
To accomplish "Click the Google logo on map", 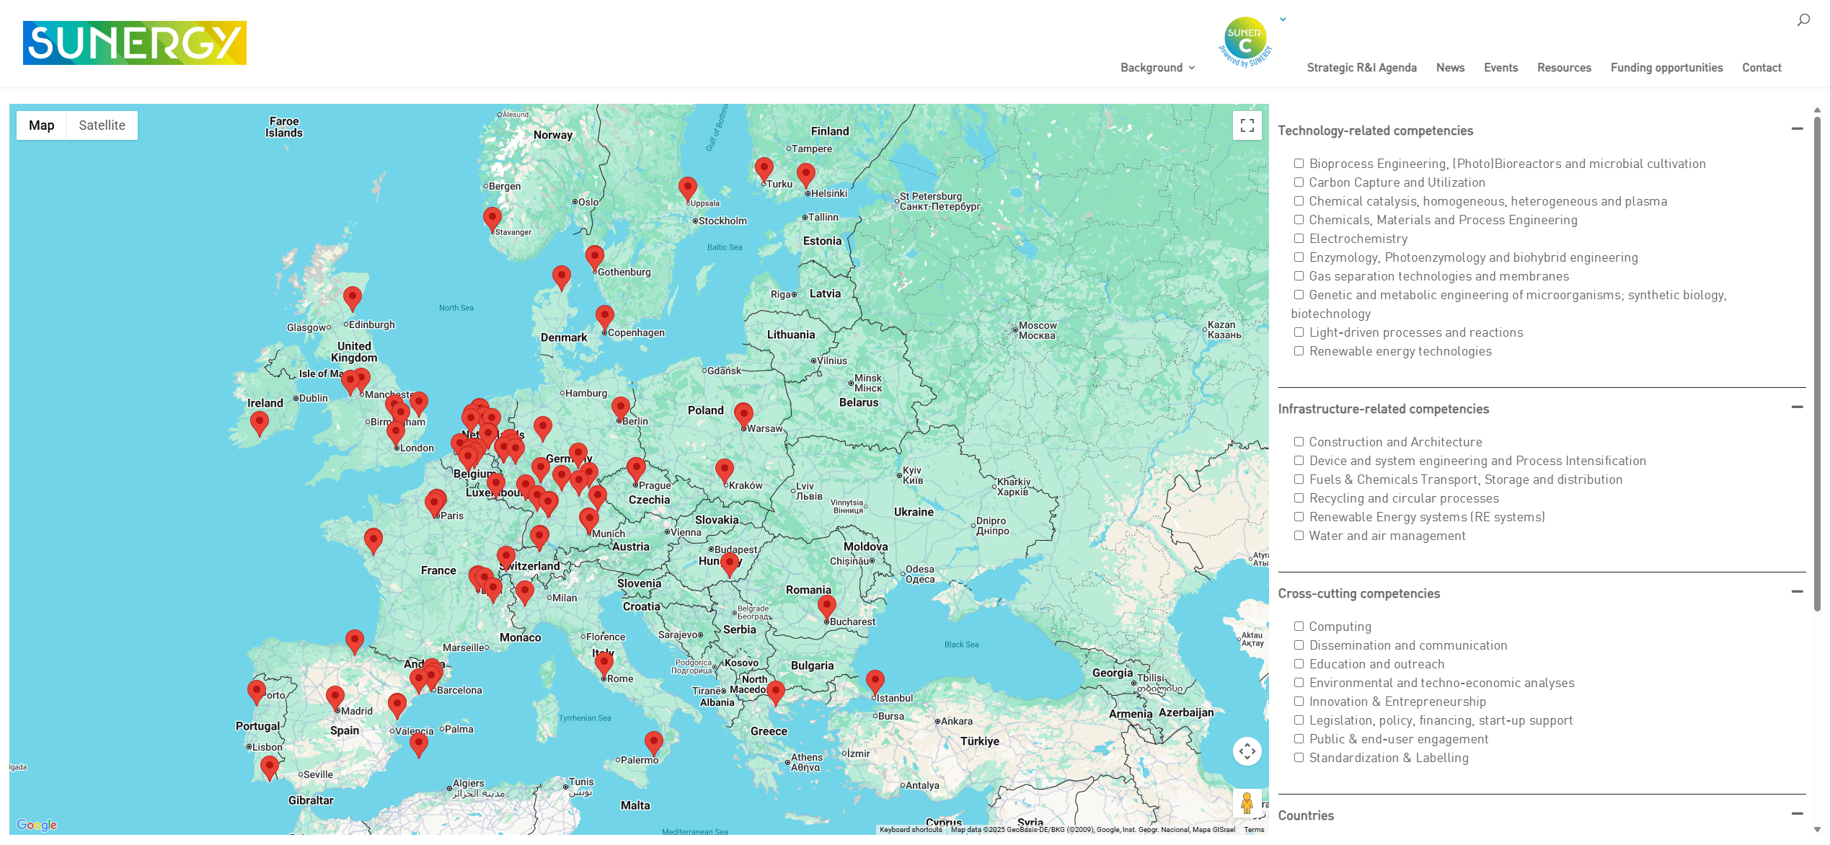I will (37, 825).
